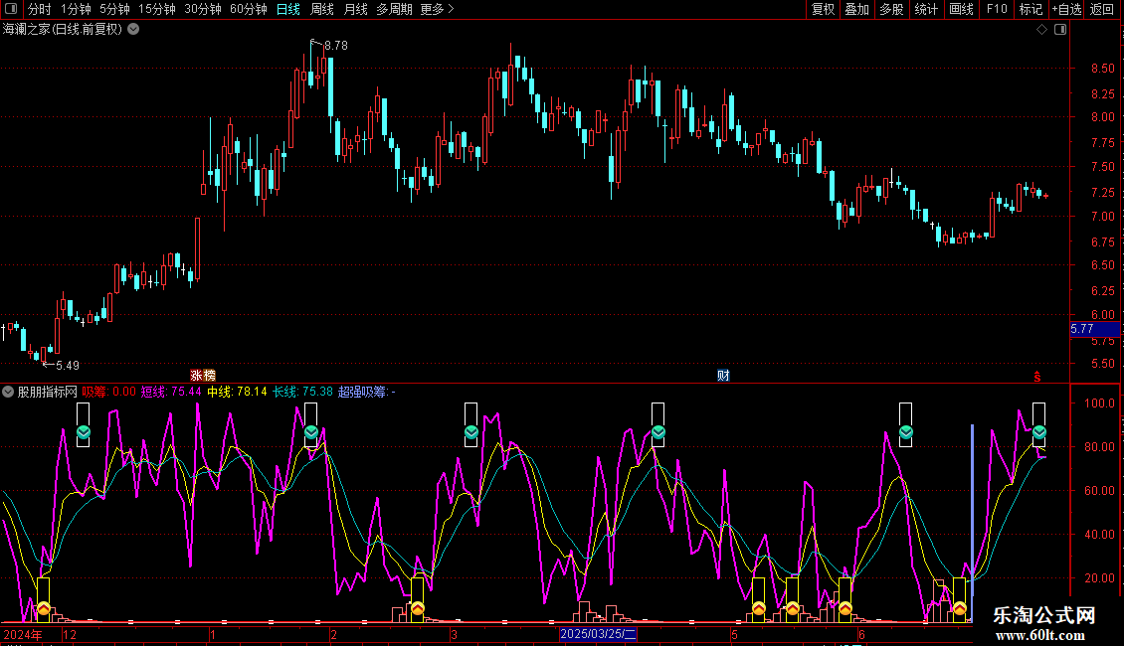Switch to 分时 intraday chart
This screenshot has height=646, width=1124.
40,9
